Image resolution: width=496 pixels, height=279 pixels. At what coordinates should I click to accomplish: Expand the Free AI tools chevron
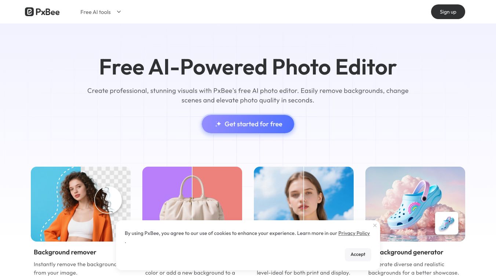(x=119, y=12)
